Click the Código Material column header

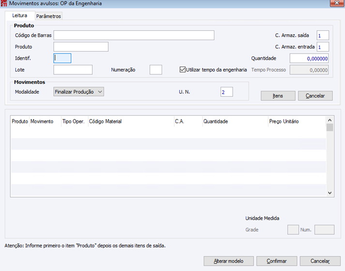point(131,121)
